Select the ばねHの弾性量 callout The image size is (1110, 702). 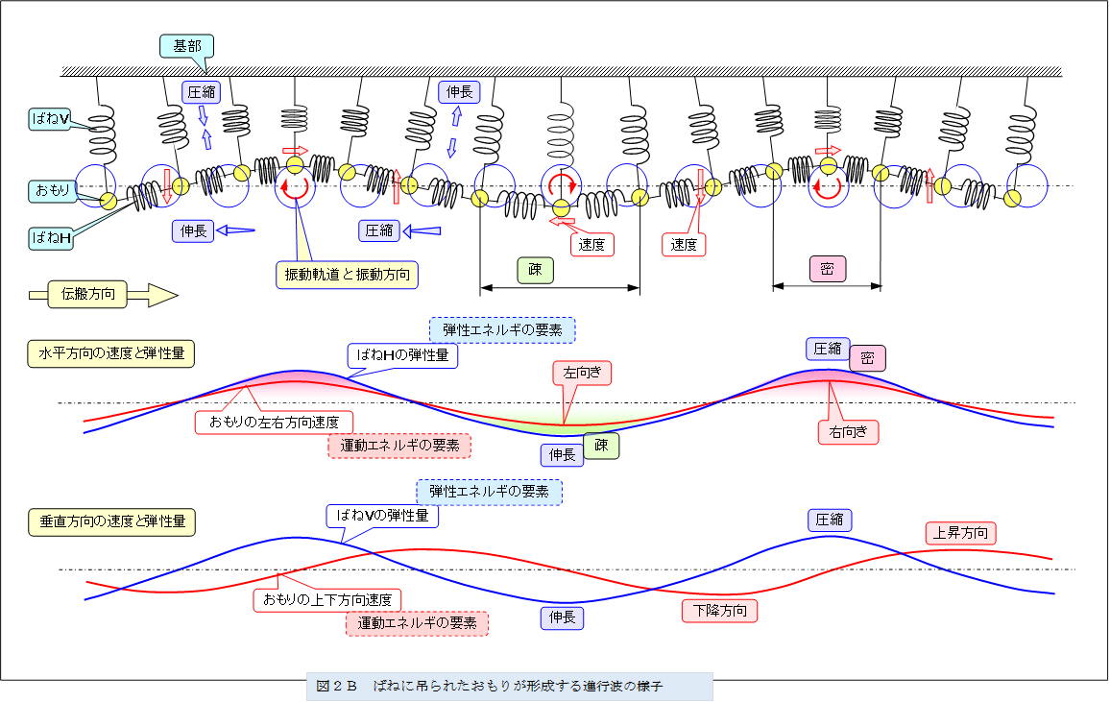pos(401,355)
